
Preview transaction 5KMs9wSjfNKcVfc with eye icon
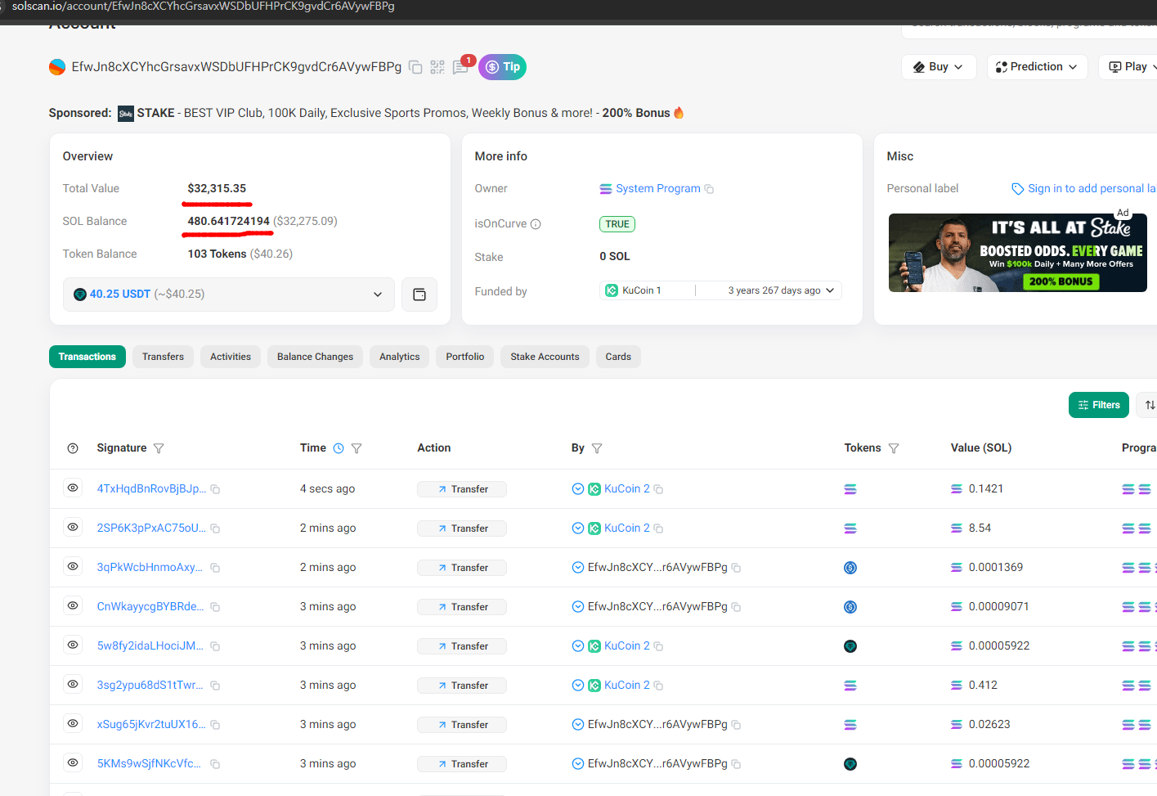point(73,763)
